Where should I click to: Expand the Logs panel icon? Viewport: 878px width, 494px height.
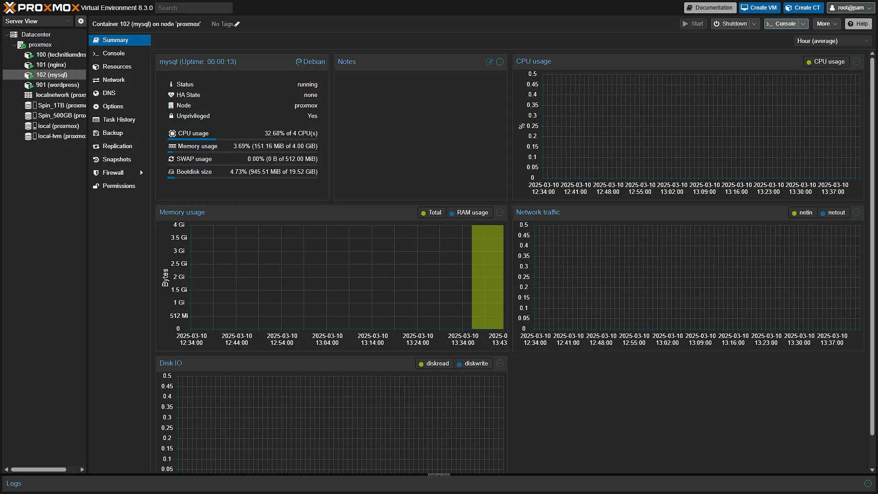click(x=867, y=483)
